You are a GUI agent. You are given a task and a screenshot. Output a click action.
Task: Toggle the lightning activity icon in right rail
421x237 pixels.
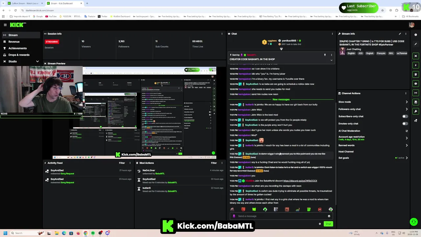tap(416, 65)
